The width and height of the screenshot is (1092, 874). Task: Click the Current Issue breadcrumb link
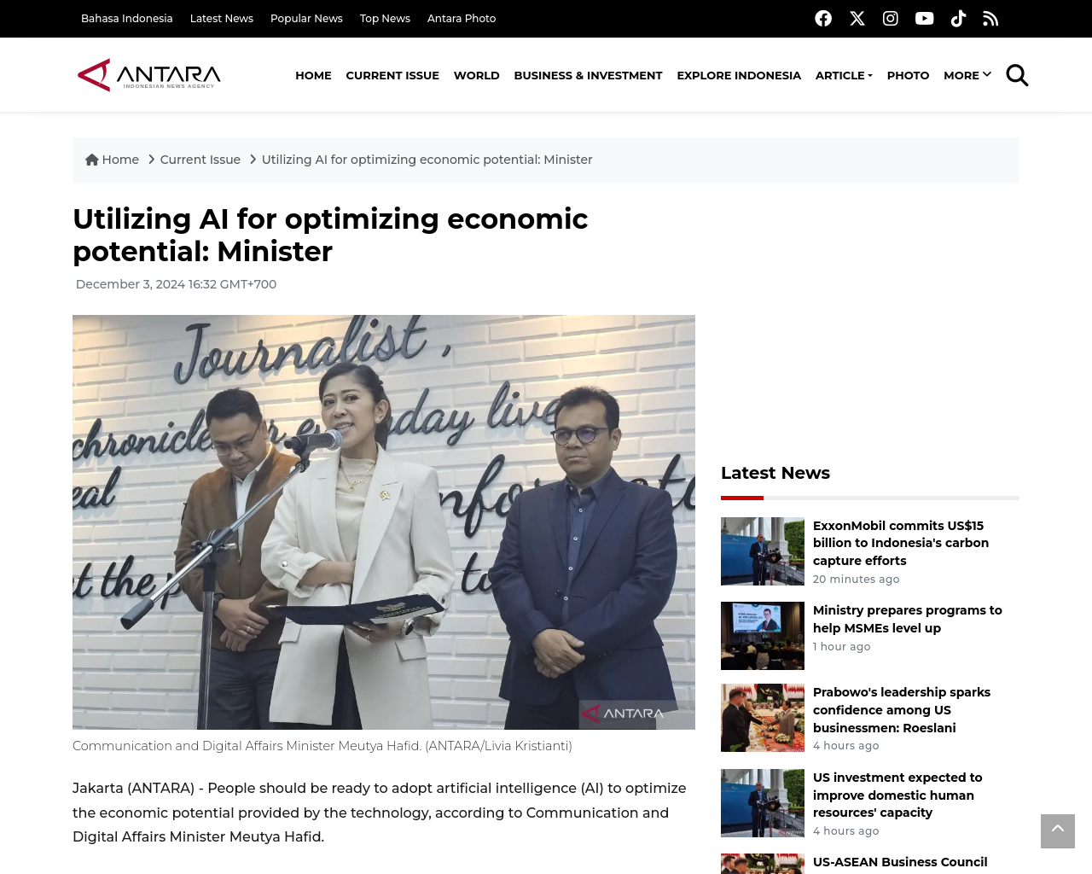pos(200,160)
